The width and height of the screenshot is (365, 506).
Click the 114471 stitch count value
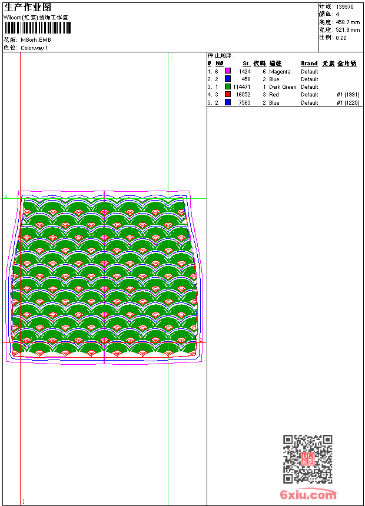(x=241, y=87)
